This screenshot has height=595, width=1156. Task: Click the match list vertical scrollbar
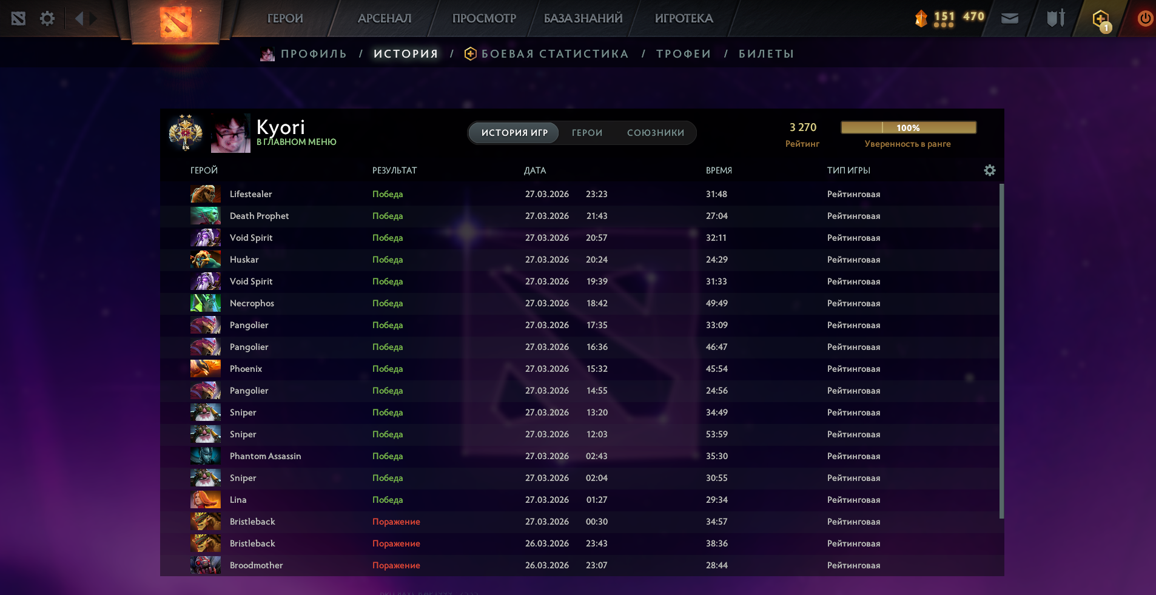coord(1001,351)
